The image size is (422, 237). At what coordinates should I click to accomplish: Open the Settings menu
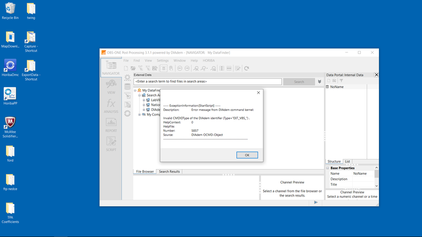pos(163,60)
